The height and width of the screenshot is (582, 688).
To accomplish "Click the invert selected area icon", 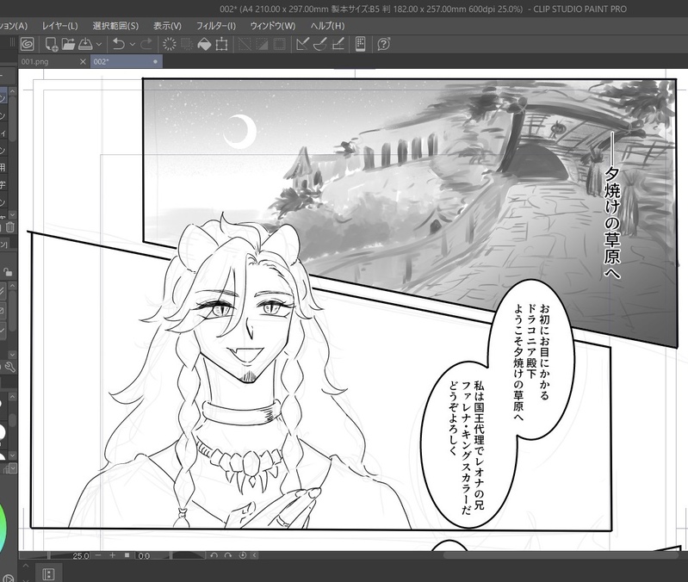I will point(263,44).
